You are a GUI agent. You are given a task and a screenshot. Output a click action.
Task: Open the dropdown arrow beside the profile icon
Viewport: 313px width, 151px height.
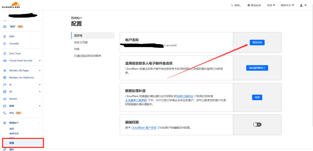coord(305,5)
